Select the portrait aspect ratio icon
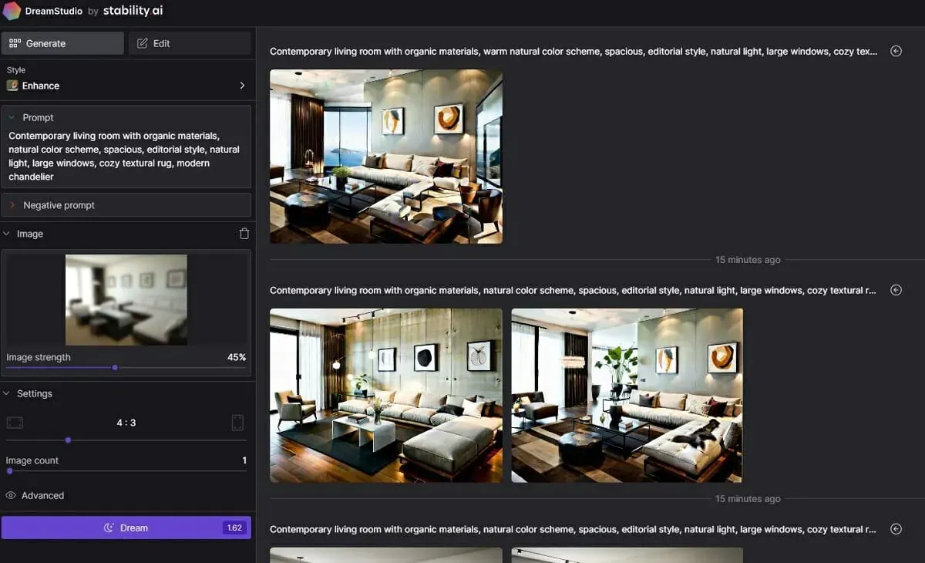This screenshot has height=563, width=925. click(x=237, y=423)
